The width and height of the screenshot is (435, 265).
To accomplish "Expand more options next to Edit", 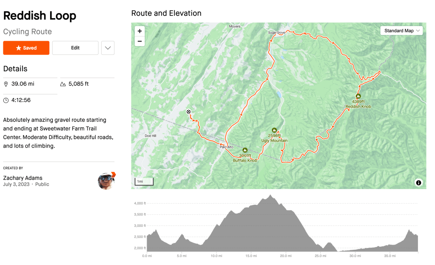I will click(108, 48).
